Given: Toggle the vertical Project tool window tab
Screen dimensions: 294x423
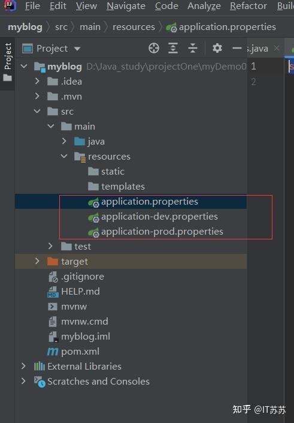Looking at the screenshot, I should pos(8,62).
